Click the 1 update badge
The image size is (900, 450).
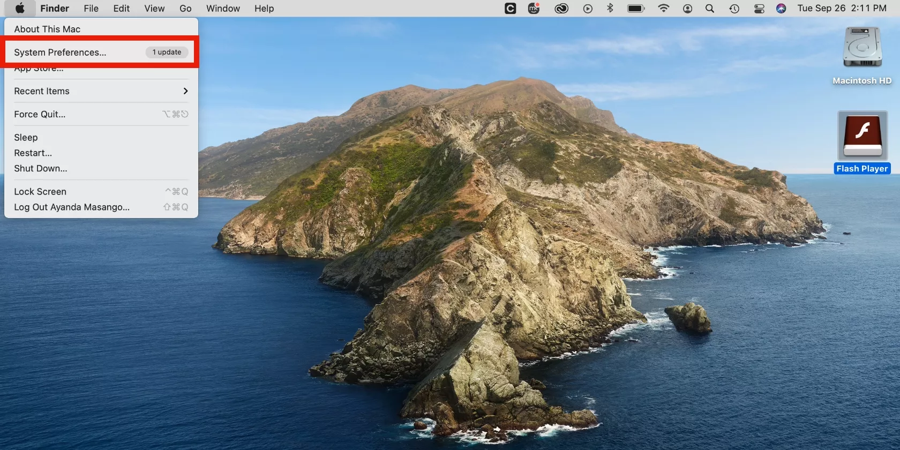pos(167,52)
